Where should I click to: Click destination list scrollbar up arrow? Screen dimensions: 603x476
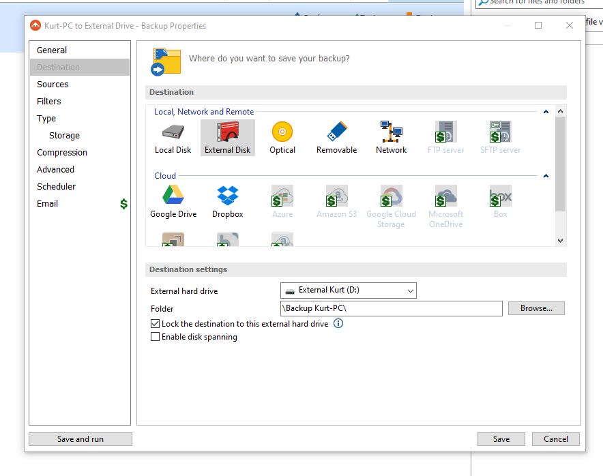click(x=560, y=112)
